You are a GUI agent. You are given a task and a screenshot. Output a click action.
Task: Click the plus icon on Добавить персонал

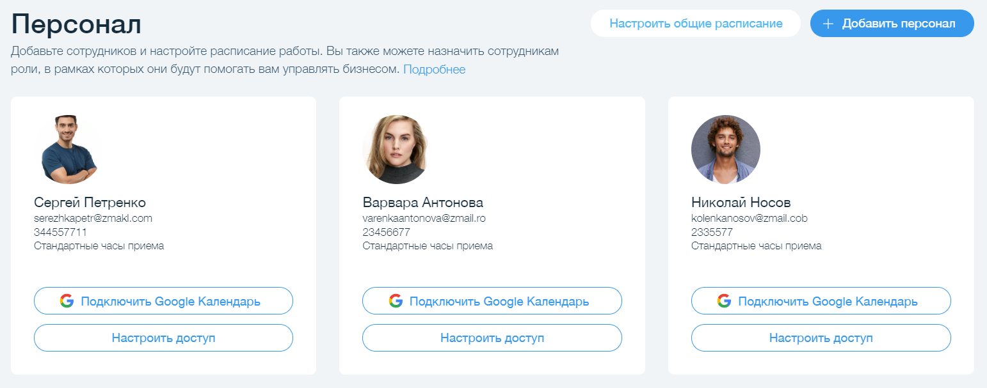(x=828, y=24)
